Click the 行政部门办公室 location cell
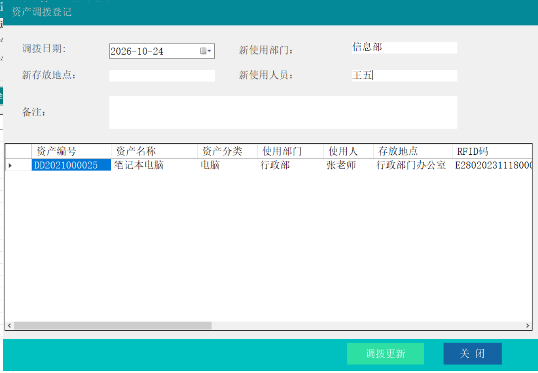Image resolution: width=538 pixels, height=373 pixels. [x=413, y=165]
